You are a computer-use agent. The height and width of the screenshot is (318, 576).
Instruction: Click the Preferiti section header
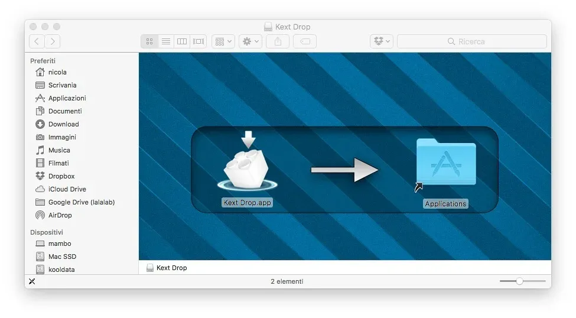click(43, 61)
